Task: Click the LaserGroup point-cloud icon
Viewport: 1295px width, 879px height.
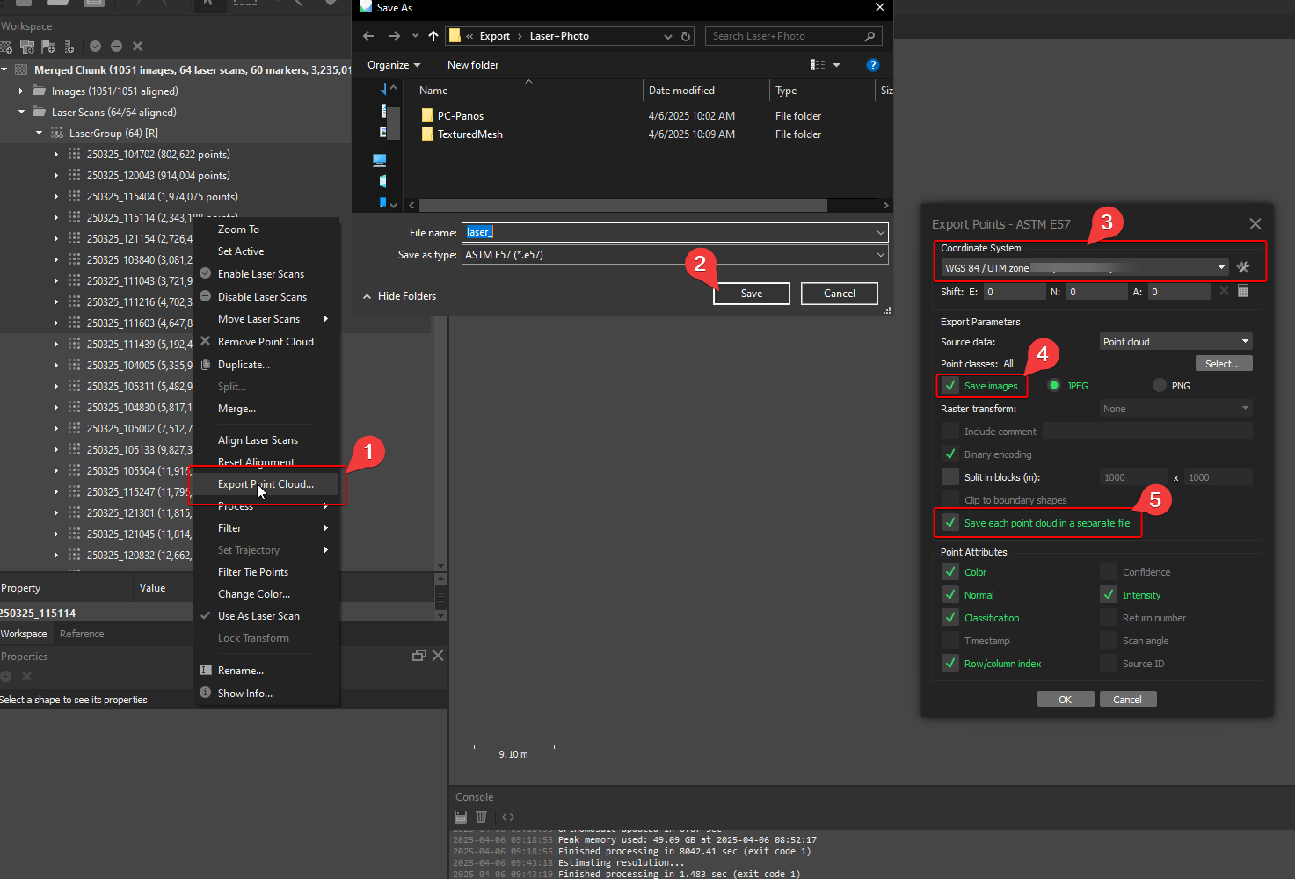Action: 57,133
